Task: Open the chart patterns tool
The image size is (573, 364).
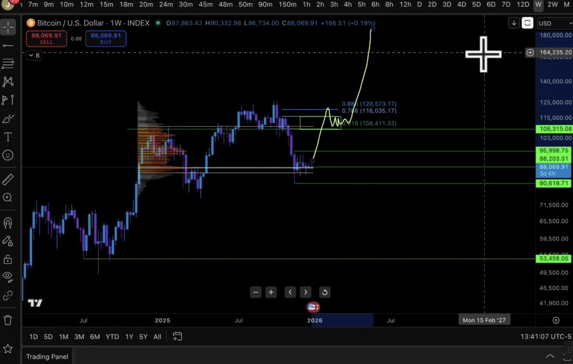Action: (x=8, y=82)
